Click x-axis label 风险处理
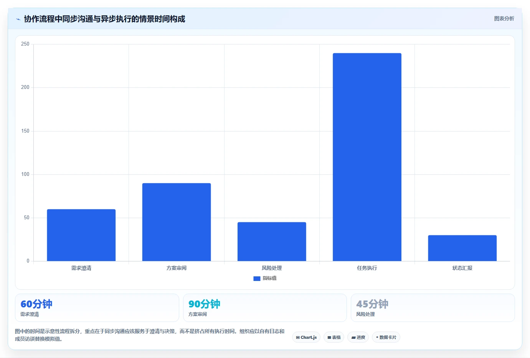Screen dimensions: 530x358 point(272,268)
